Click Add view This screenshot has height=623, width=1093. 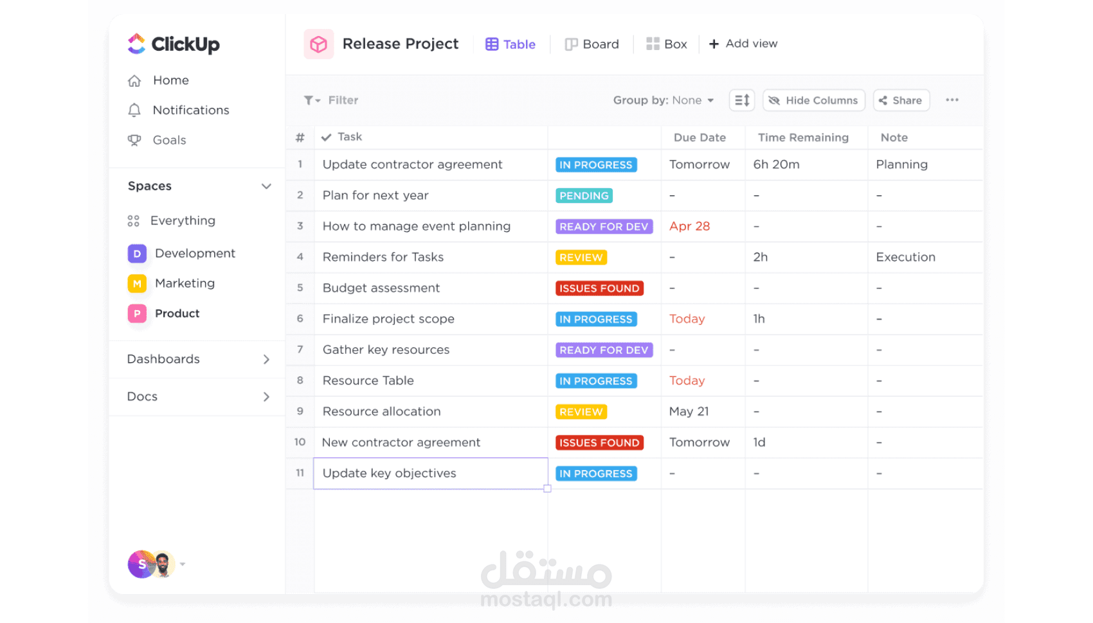[x=743, y=44]
